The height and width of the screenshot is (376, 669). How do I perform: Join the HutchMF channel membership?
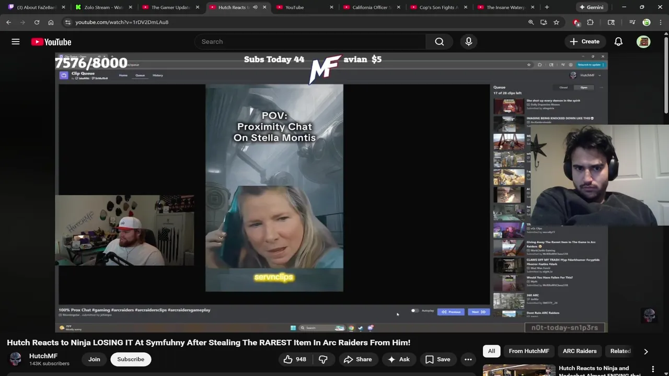coord(94,359)
